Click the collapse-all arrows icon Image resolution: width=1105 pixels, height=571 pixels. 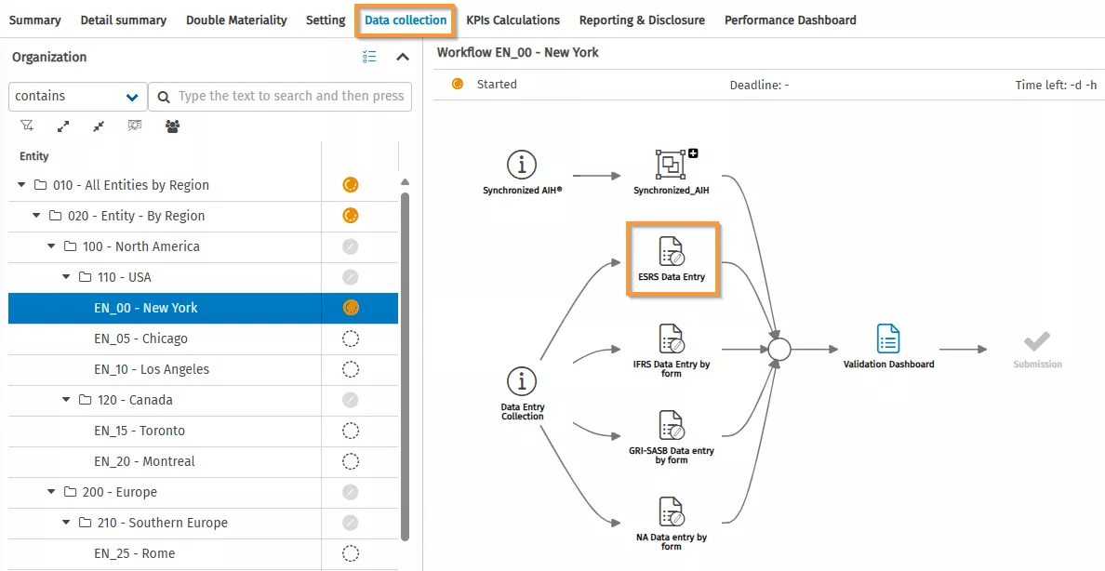click(98, 125)
